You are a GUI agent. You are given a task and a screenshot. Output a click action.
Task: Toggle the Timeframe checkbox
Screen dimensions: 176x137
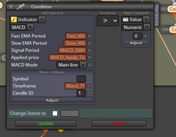point(89,86)
